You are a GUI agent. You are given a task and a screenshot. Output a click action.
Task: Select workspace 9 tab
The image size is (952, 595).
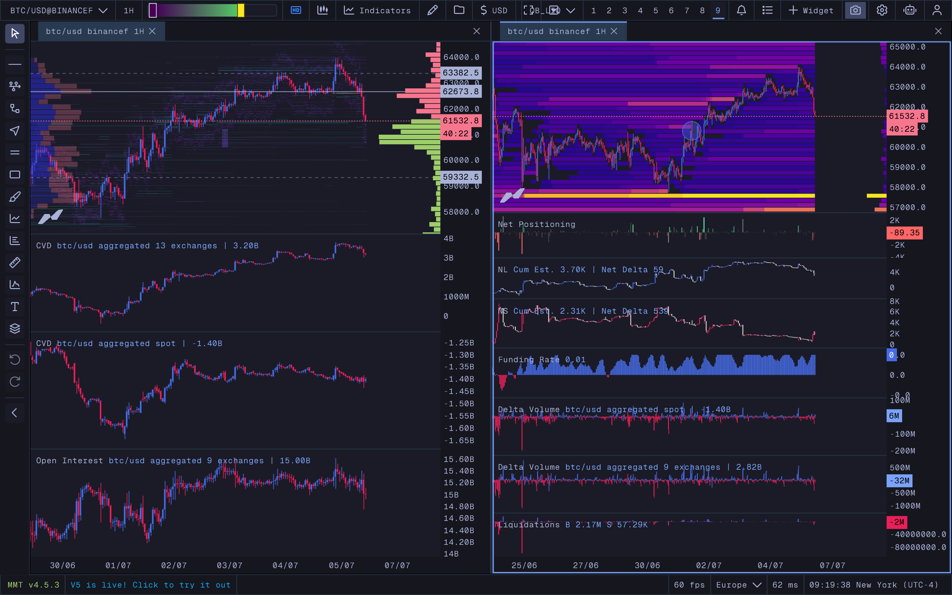click(x=718, y=10)
